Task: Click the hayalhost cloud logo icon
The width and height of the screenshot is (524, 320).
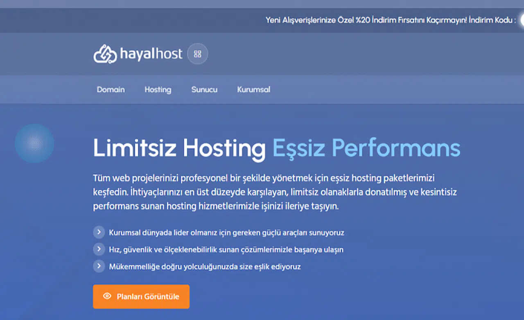Action: tap(105, 53)
